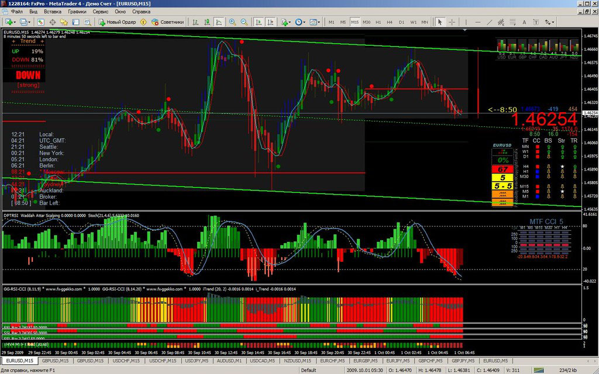Expand the Profiles dropdown arrow
The height and width of the screenshot is (374, 599).
tap(29, 22)
